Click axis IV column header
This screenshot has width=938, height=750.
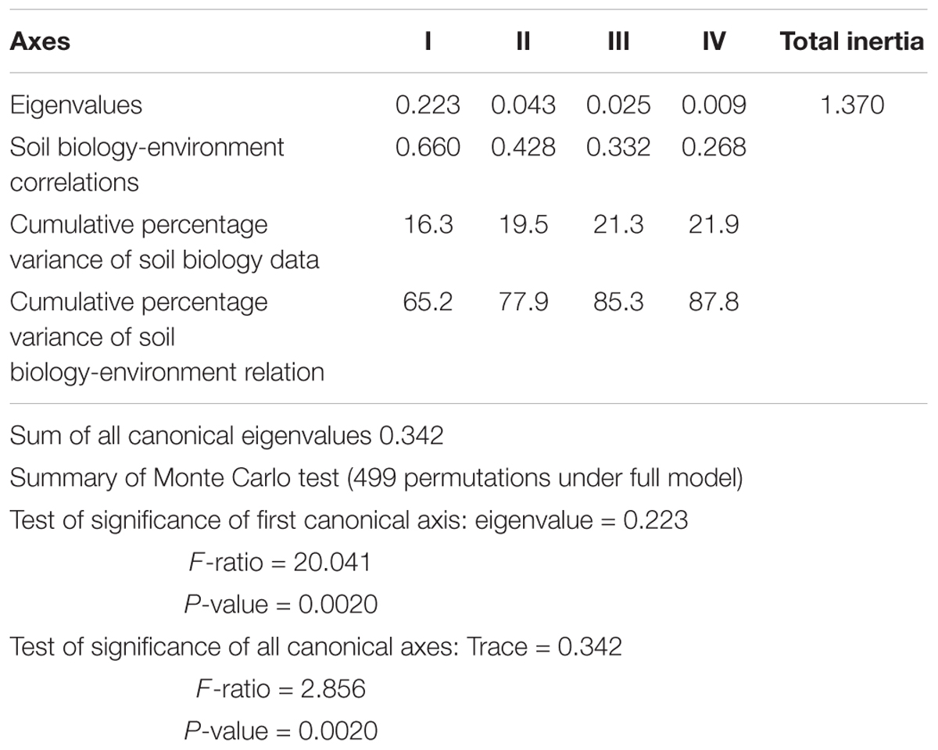click(713, 41)
